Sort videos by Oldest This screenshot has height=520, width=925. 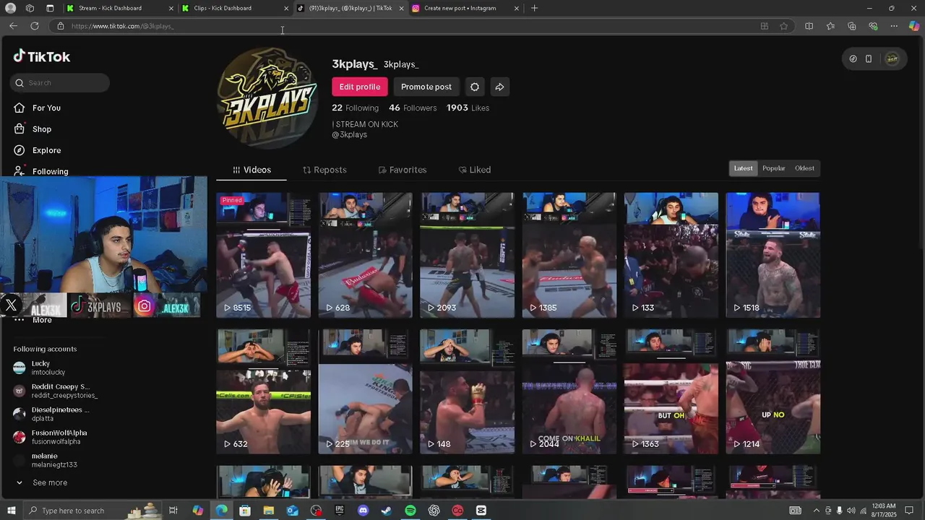pyautogui.click(x=804, y=168)
